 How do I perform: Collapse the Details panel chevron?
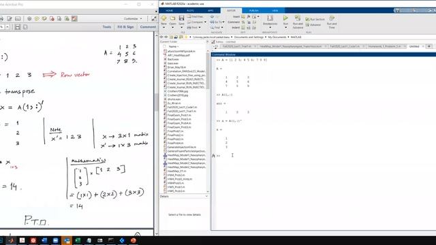[x=206, y=197]
